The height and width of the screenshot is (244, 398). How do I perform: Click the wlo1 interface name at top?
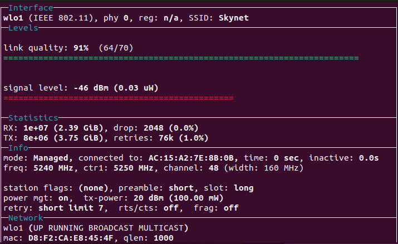[13, 18]
